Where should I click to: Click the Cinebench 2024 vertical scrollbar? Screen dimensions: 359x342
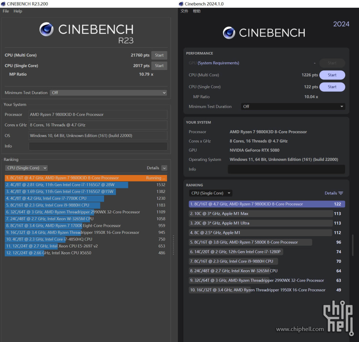(352, 245)
